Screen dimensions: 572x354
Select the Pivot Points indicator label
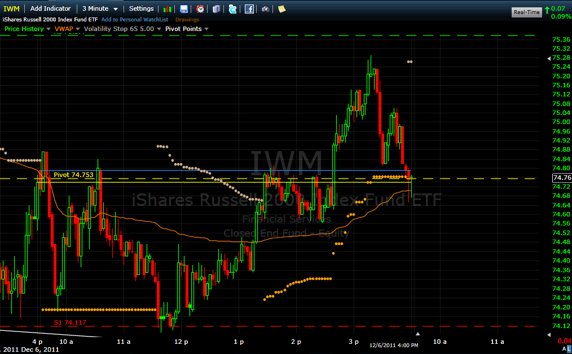pyautogui.click(x=183, y=29)
